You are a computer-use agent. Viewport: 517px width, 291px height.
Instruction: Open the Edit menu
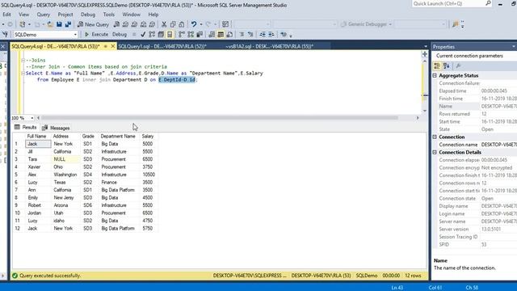pos(6,15)
